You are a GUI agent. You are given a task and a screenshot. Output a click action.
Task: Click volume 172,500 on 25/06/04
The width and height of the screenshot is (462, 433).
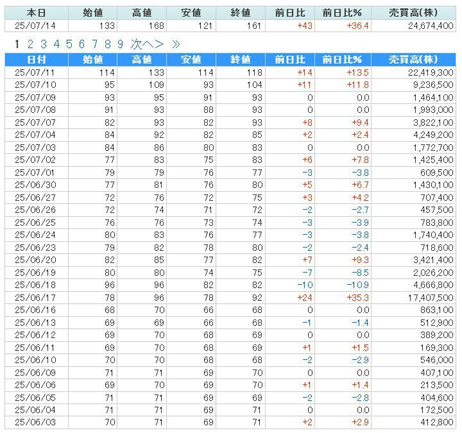point(437,411)
